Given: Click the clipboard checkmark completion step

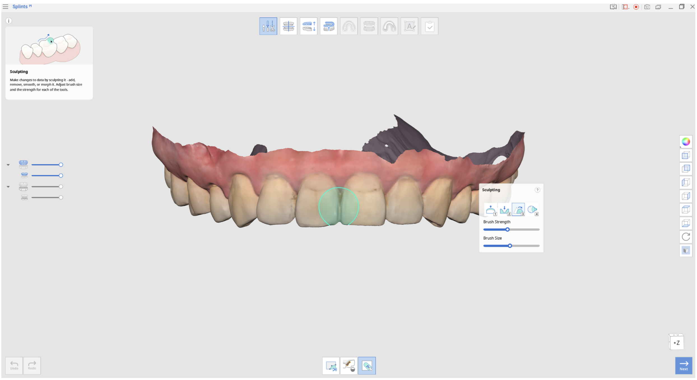Looking at the screenshot, I should click(429, 26).
